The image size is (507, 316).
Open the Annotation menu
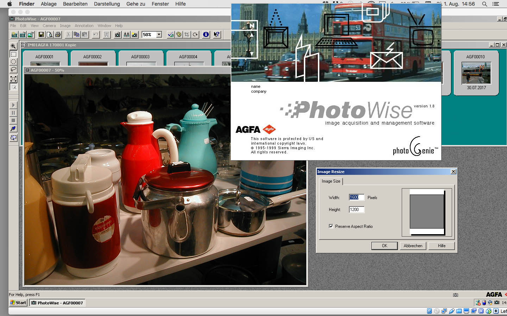coord(84,26)
